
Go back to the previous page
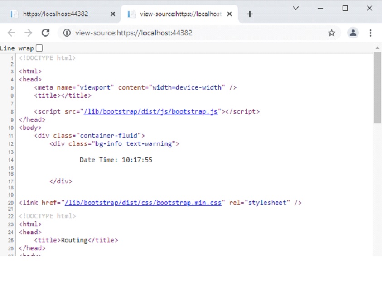pos(11,33)
